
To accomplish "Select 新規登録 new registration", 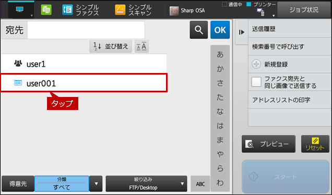I will click(x=290, y=64).
